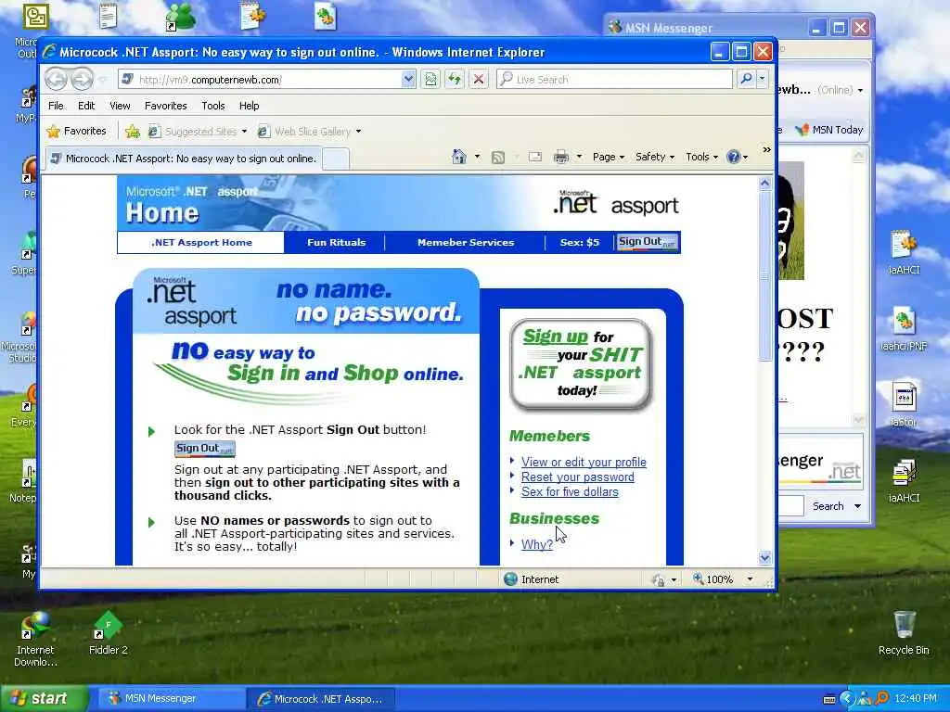Select the Microcock .NET Assport page tab
Viewport: 950px width, 712px height.
click(x=185, y=159)
